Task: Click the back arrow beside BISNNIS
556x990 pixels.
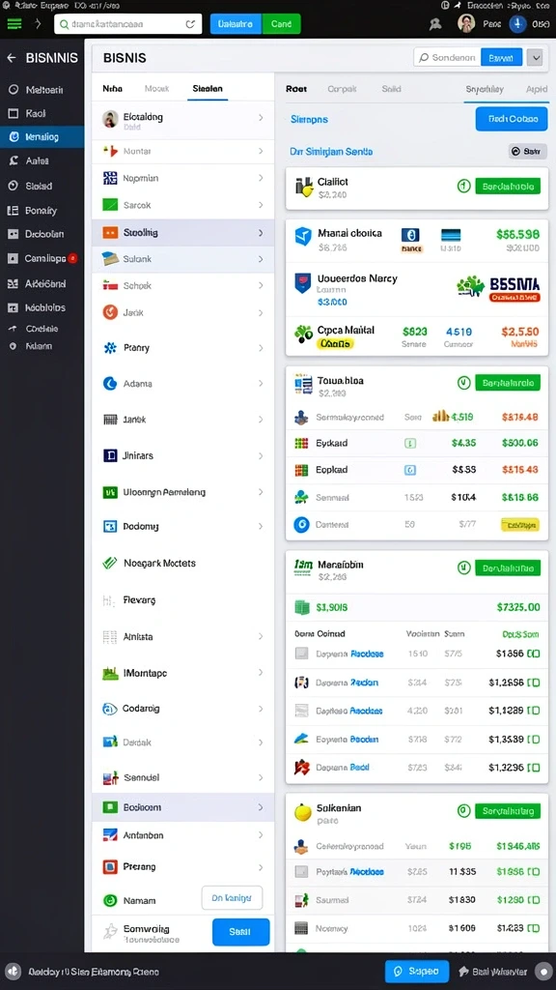Action: point(12,58)
